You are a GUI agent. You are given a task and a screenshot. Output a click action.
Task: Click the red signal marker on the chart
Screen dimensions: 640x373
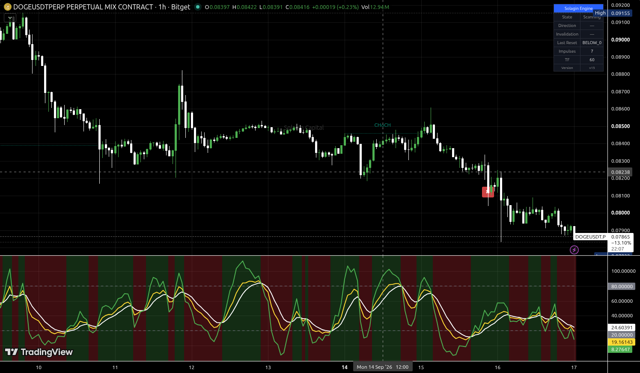[488, 192]
